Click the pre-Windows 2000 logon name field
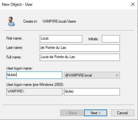The height and width of the screenshot is (120, 138). pyautogui.click(x=92, y=92)
